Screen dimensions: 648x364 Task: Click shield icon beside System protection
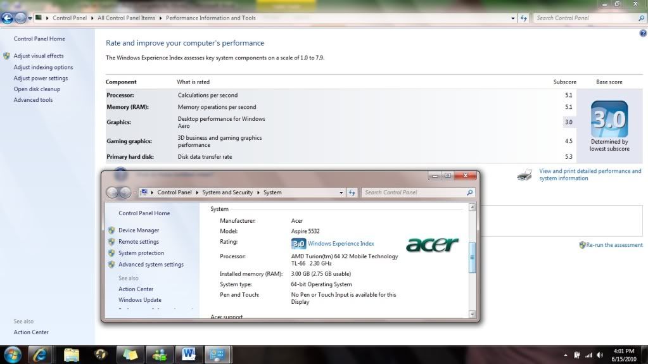click(x=111, y=253)
